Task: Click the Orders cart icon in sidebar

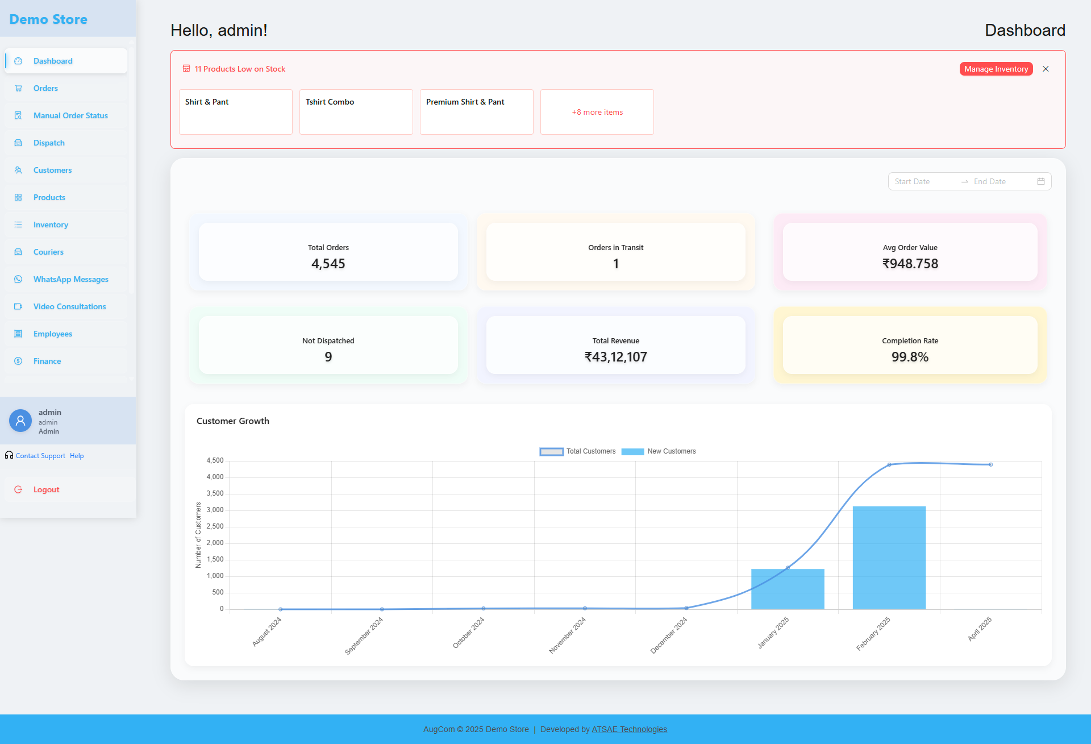Action: click(x=18, y=88)
